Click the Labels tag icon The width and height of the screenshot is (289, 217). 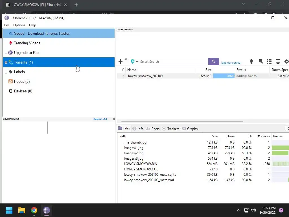[x=11, y=71]
